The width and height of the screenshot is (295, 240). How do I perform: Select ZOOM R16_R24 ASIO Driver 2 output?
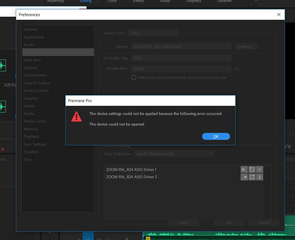[131, 177]
